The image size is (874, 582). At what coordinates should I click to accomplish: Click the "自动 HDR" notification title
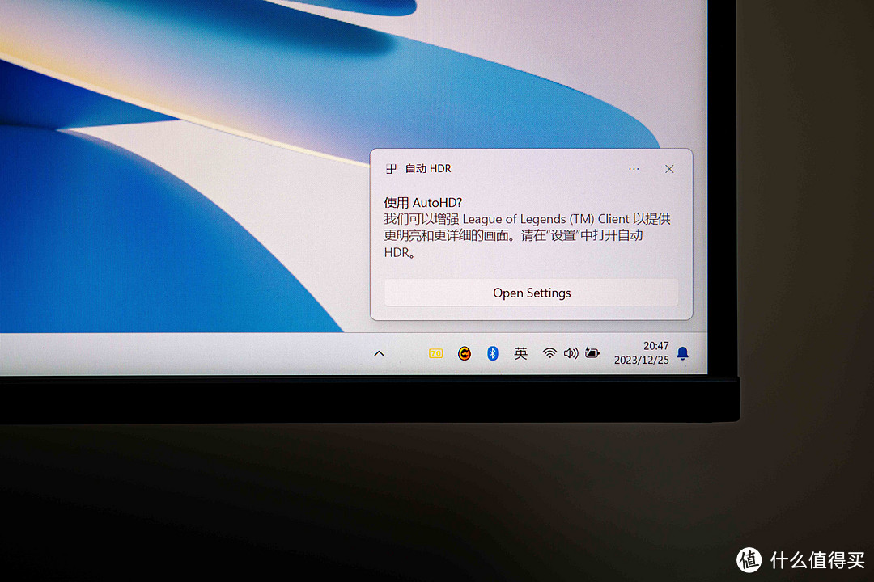click(428, 169)
